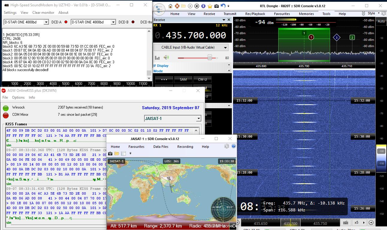This screenshot has width=387, height=230.
Task: Click the fast-forward circle icon below waterfall
Action: (x=371, y=223)
